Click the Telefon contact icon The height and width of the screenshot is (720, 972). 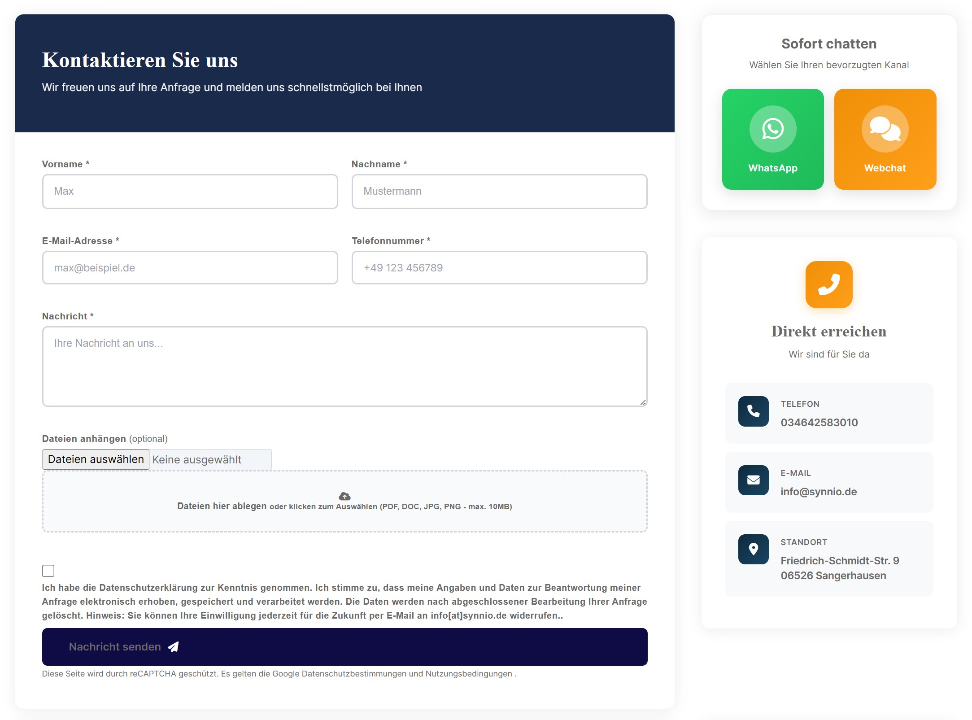[x=753, y=411]
